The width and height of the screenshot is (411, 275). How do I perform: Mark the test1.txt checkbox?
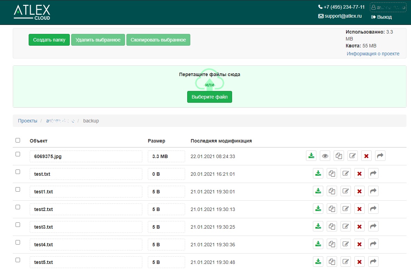18,189
